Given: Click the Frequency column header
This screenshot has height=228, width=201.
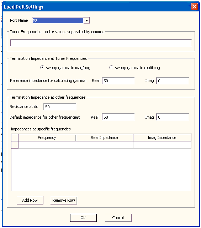Looking at the screenshot, I should 47,138.
